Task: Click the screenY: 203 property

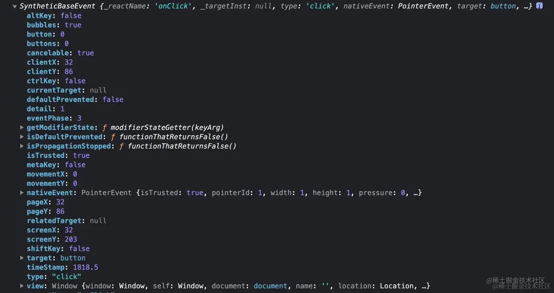Action: tap(52, 239)
